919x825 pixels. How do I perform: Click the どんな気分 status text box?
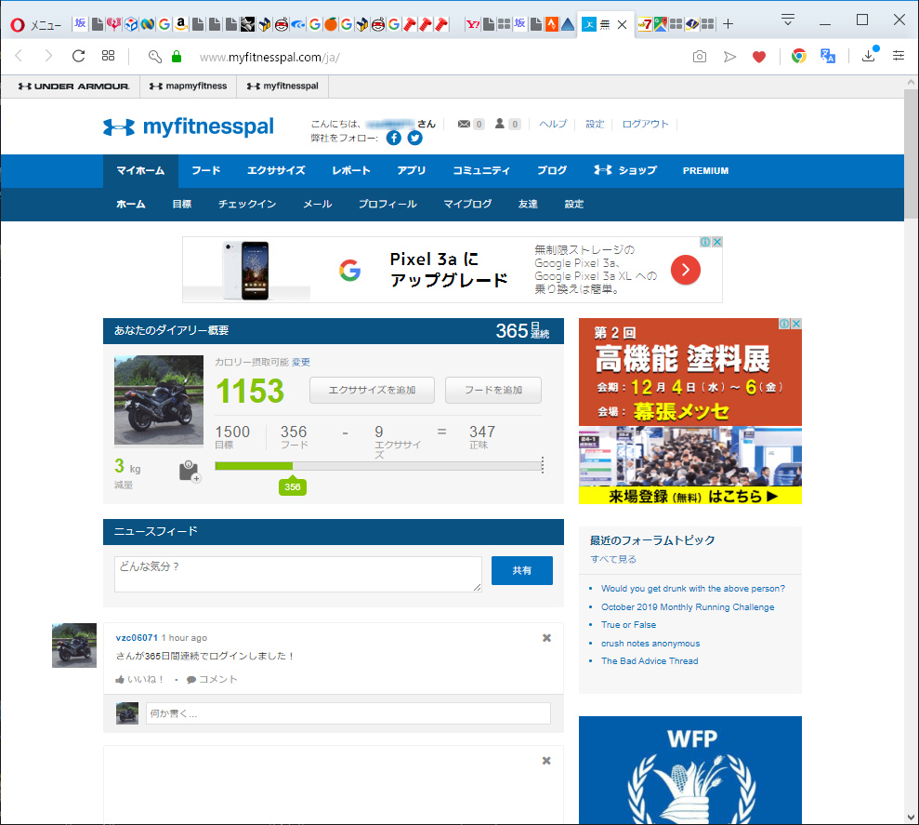[x=298, y=574]
